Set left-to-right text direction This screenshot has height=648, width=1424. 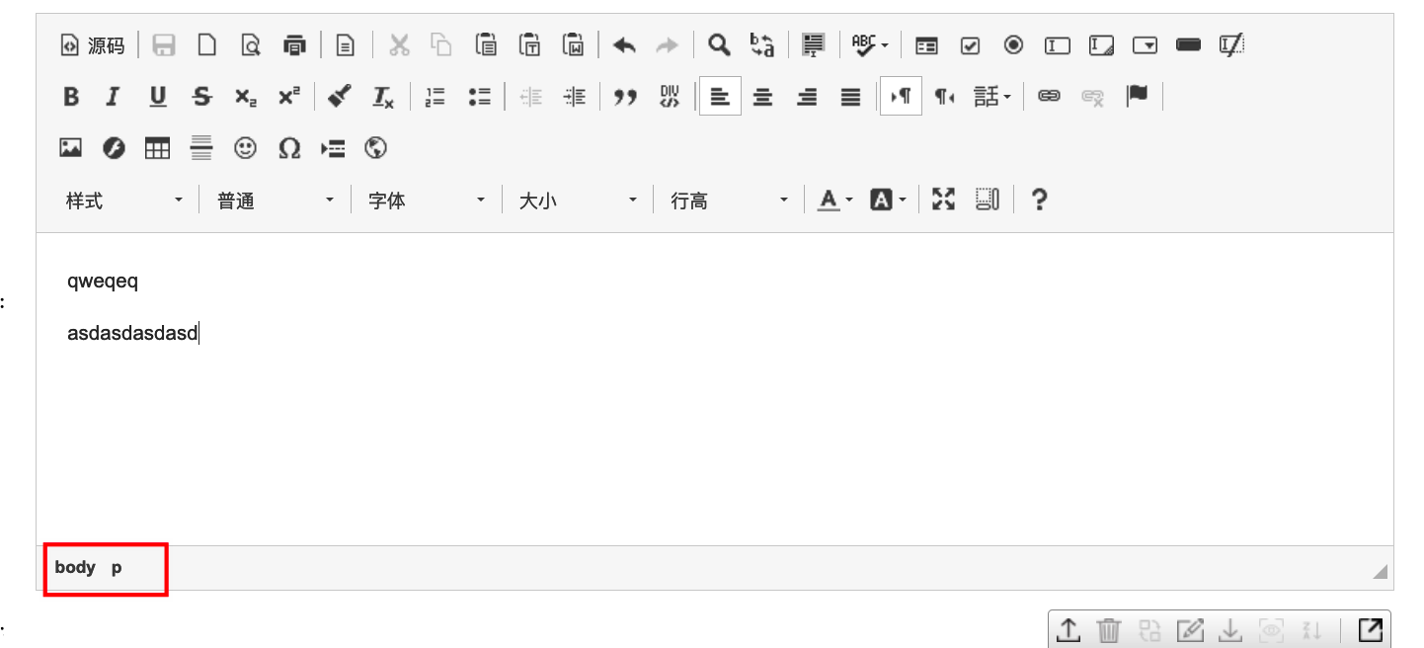click(901, 96)
